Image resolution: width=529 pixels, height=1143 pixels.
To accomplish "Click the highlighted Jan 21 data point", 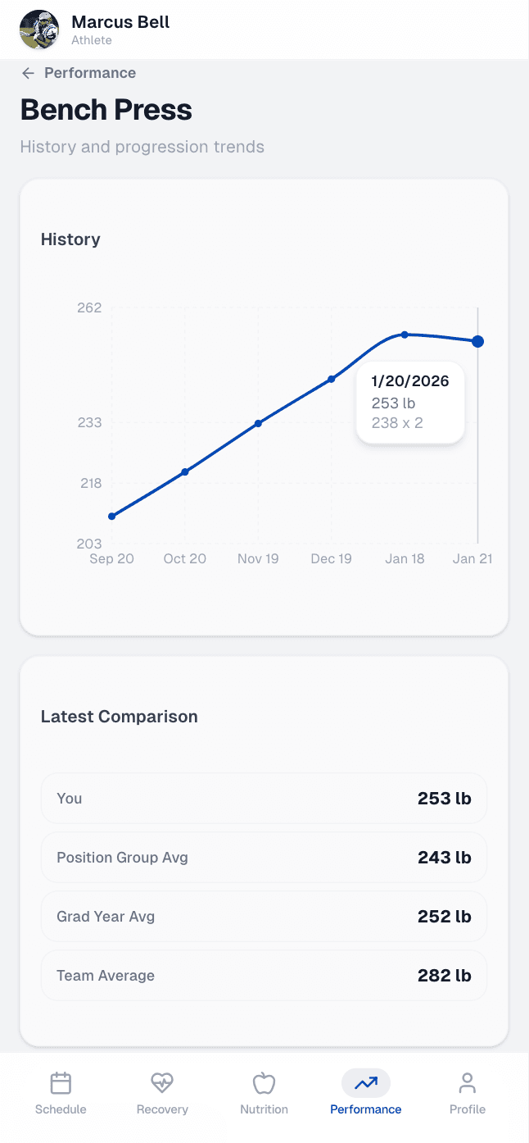I will pos(478,341).
